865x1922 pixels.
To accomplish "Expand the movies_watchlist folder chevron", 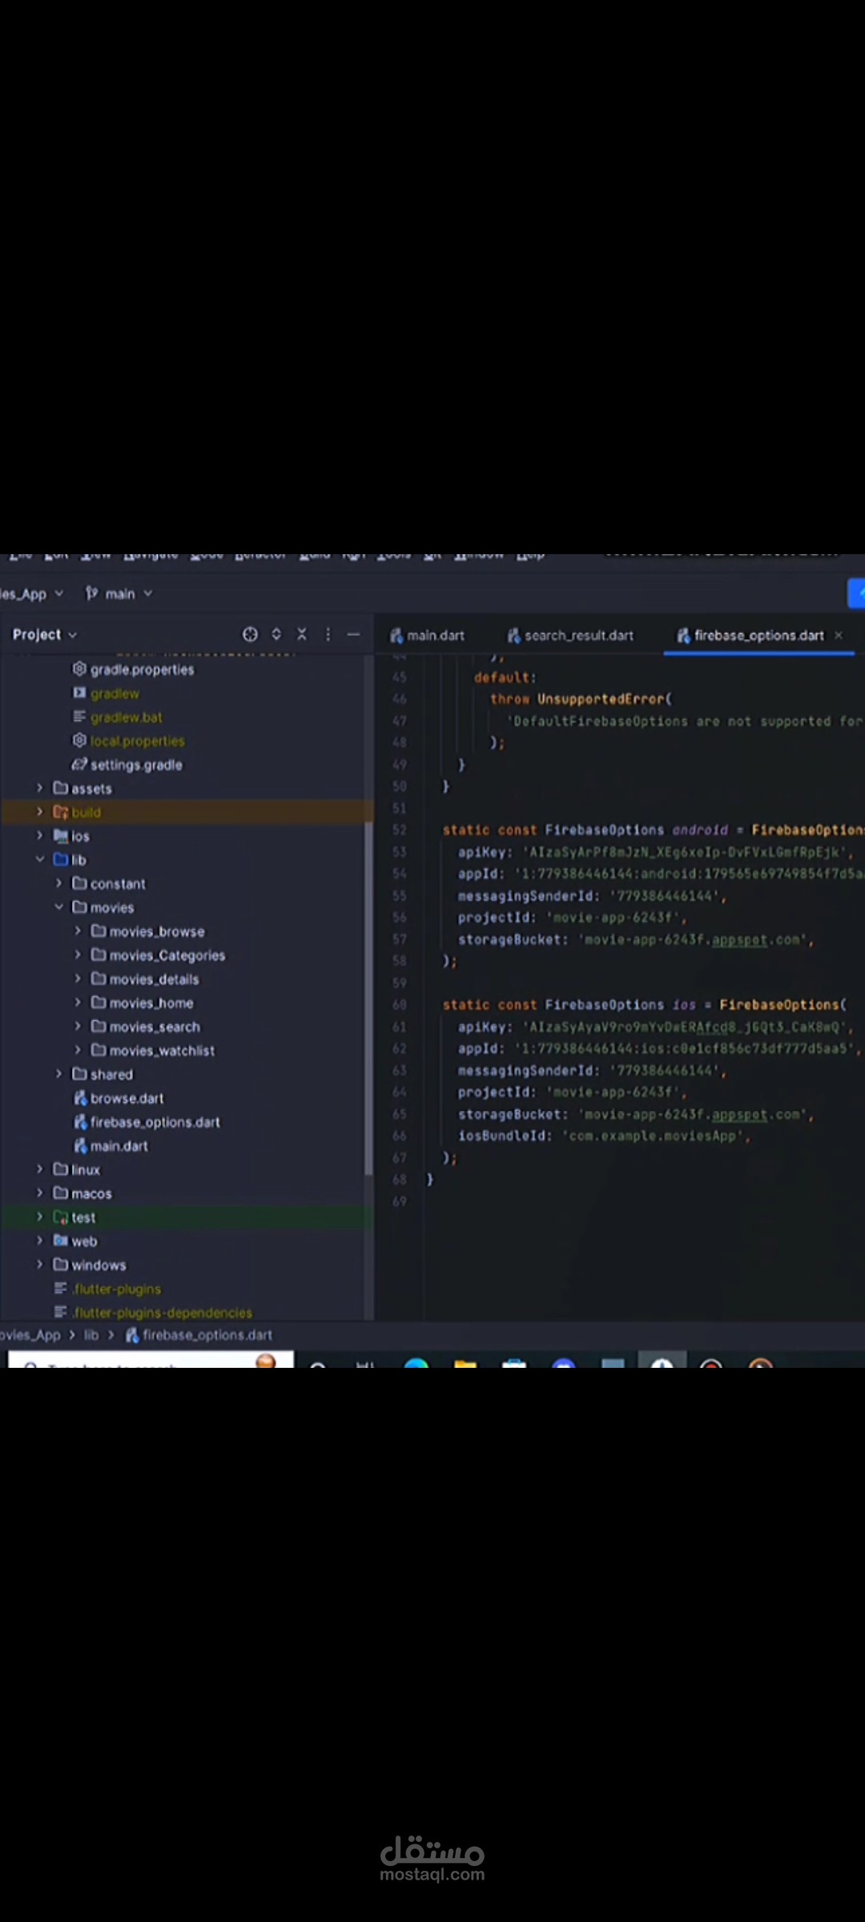I will [x=78, y=1050].
